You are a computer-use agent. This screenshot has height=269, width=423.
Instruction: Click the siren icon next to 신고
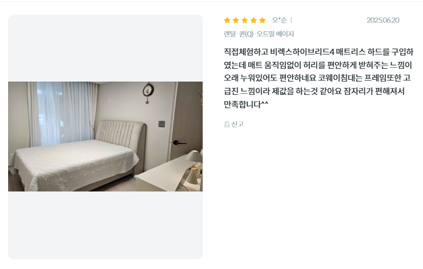click(x=227, y=124)
